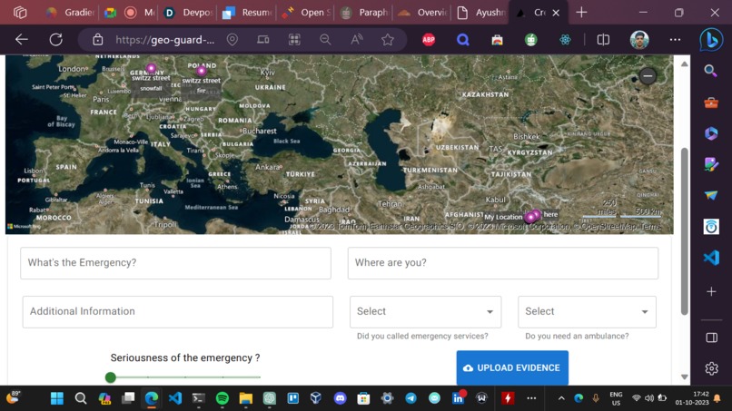Click the Additional Information field
The width and height of the screenshot is (732, 411).
(177, 311)
